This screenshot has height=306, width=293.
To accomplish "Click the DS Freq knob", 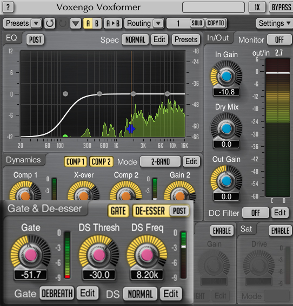I will pos(147,255).
